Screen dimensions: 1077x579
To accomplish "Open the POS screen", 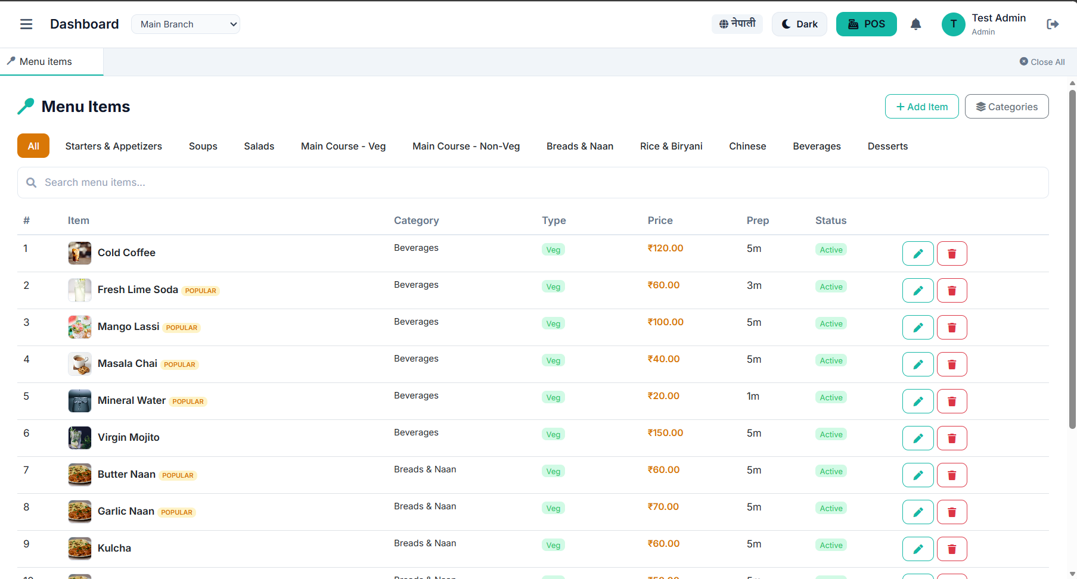I will pos(866,24).
